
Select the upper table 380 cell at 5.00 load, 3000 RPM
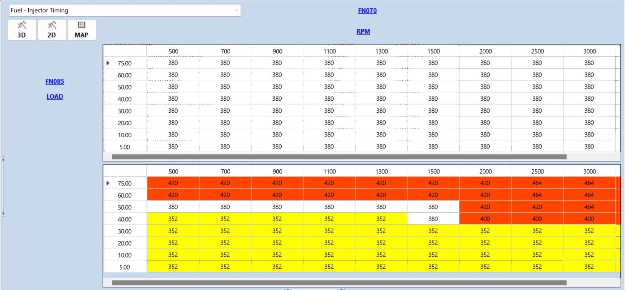coord(589,146)
